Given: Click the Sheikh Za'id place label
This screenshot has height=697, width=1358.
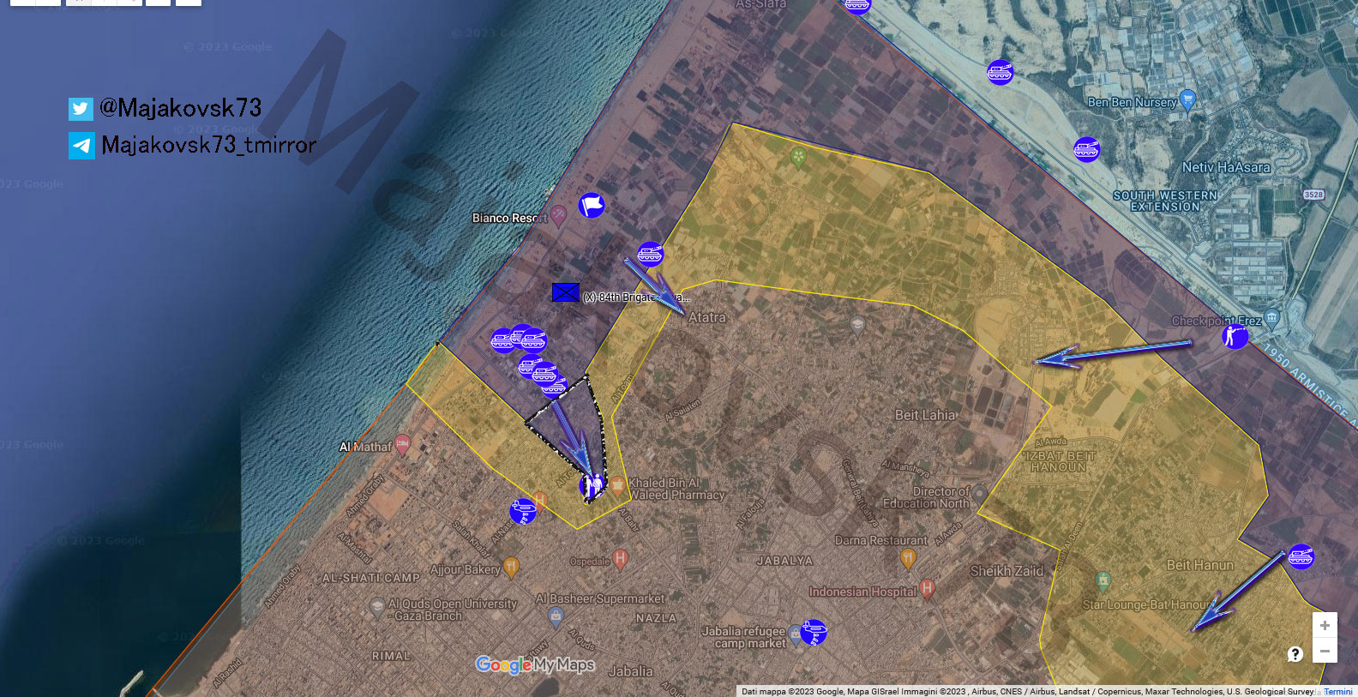Looking at the screenshot, I should pyautogui.click(x=1007, y=571).
